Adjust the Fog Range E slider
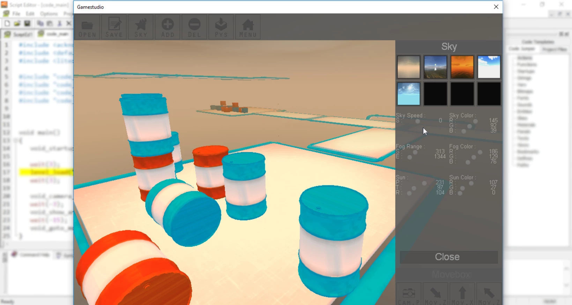Screen dimensions: 572x305 [410, 157]
